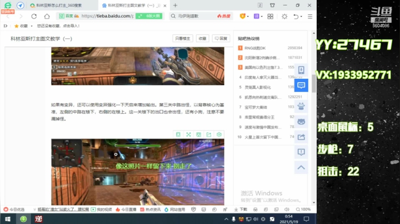Click the page vertical scrollbar thumb
Screen dimensions: 400x224
(x=314, y=84)
